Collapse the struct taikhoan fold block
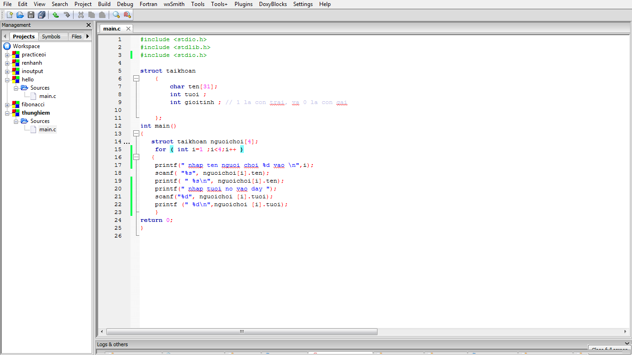Image resolution: width=632 pixels, height=355 pixels. coord(136,79)
